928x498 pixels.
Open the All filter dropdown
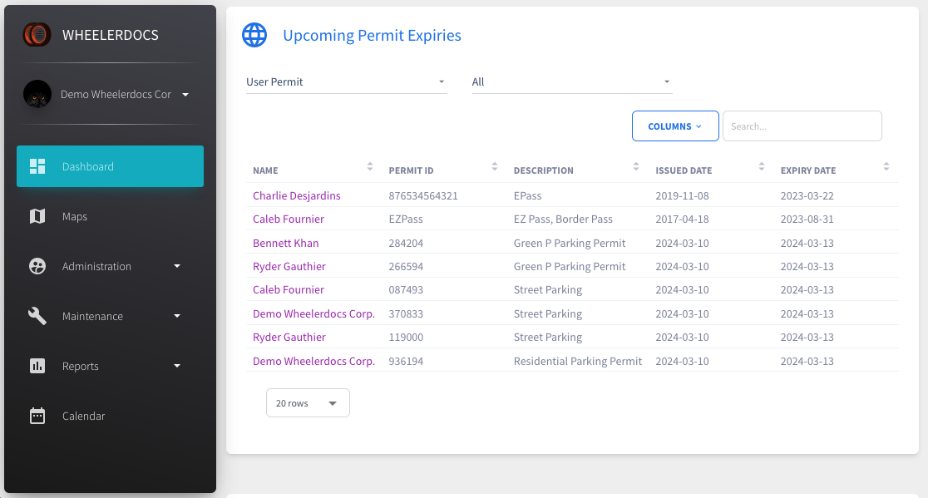click(x=571, y=82)
